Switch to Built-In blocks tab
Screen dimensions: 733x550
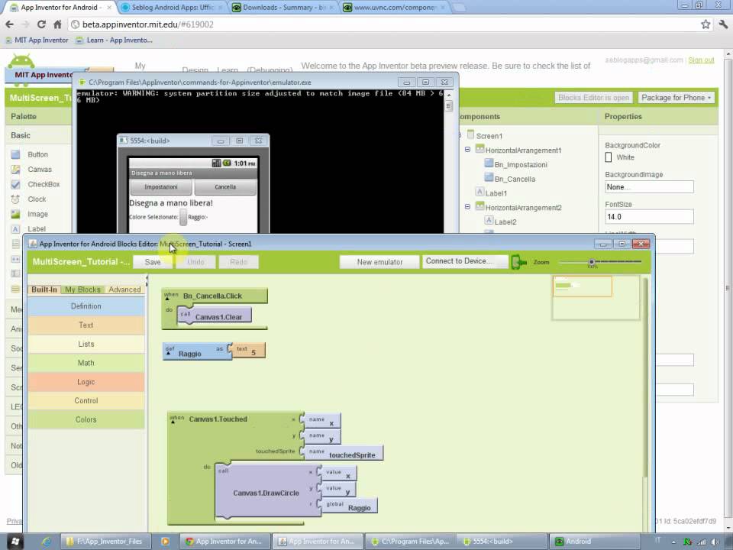coord(44,290)
